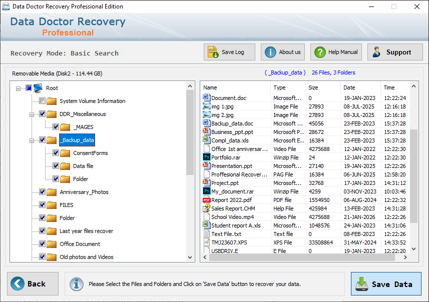This screenshot has width=429, height=302.
Task: Uncheck the Last year files recover checkbox
Action: tap(42, 230)
